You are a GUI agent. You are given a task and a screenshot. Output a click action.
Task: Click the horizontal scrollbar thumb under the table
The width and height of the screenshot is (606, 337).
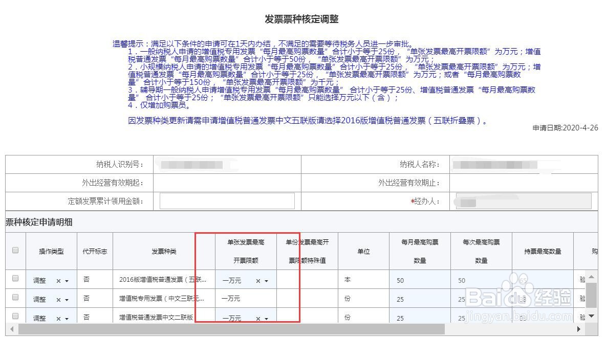tap(231, 329)
